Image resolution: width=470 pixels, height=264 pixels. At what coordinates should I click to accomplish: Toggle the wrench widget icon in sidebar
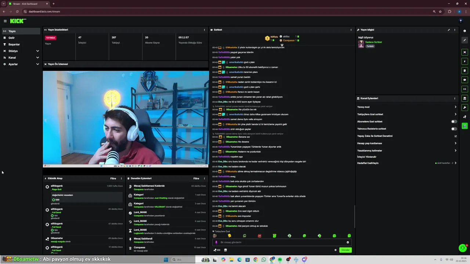coord(465,107)
